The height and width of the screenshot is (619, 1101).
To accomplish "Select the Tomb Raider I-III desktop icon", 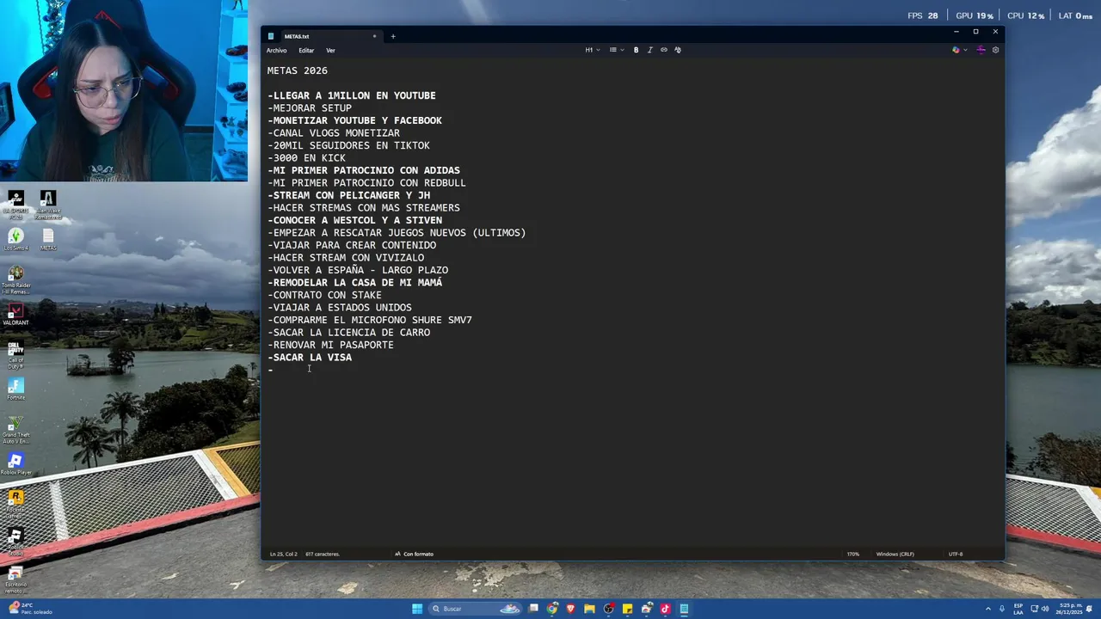I will click(15, 280).
